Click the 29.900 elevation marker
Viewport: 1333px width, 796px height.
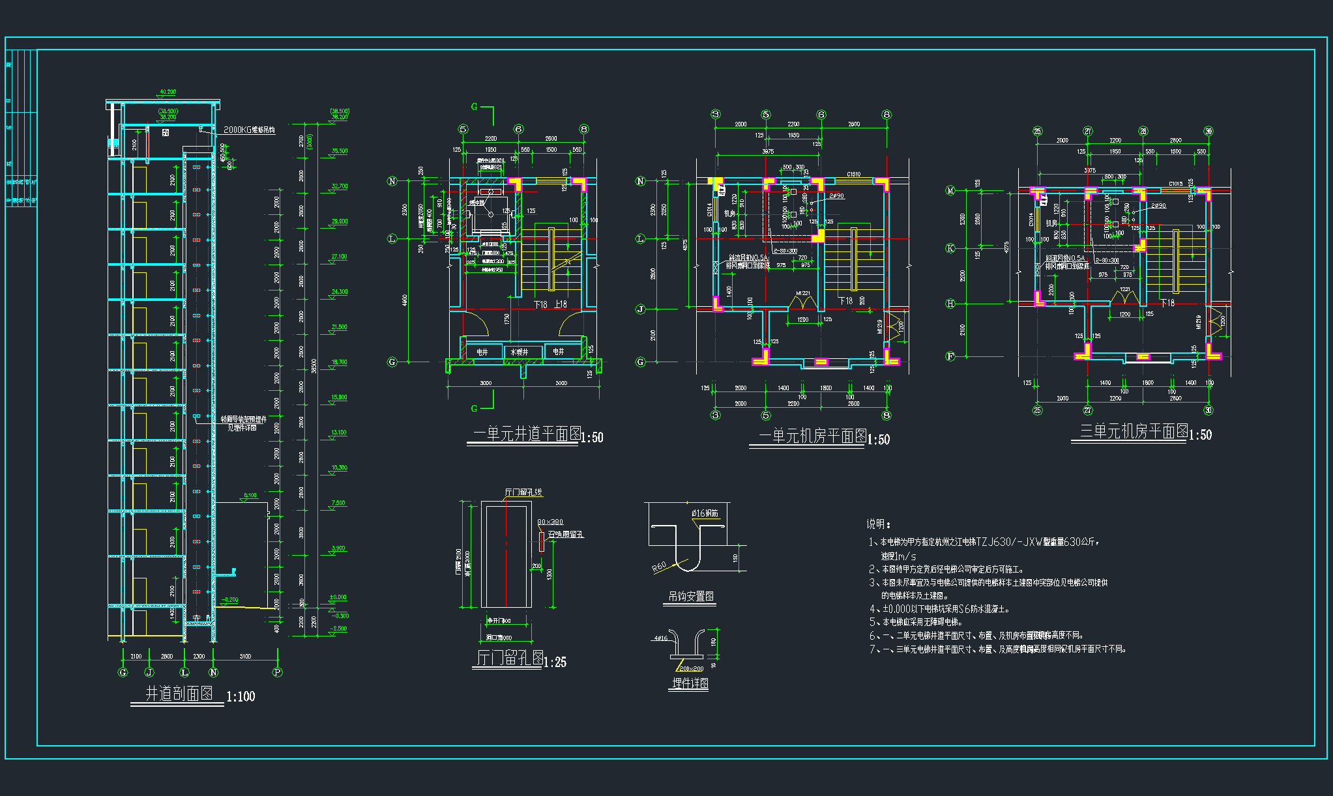point(340,221)
